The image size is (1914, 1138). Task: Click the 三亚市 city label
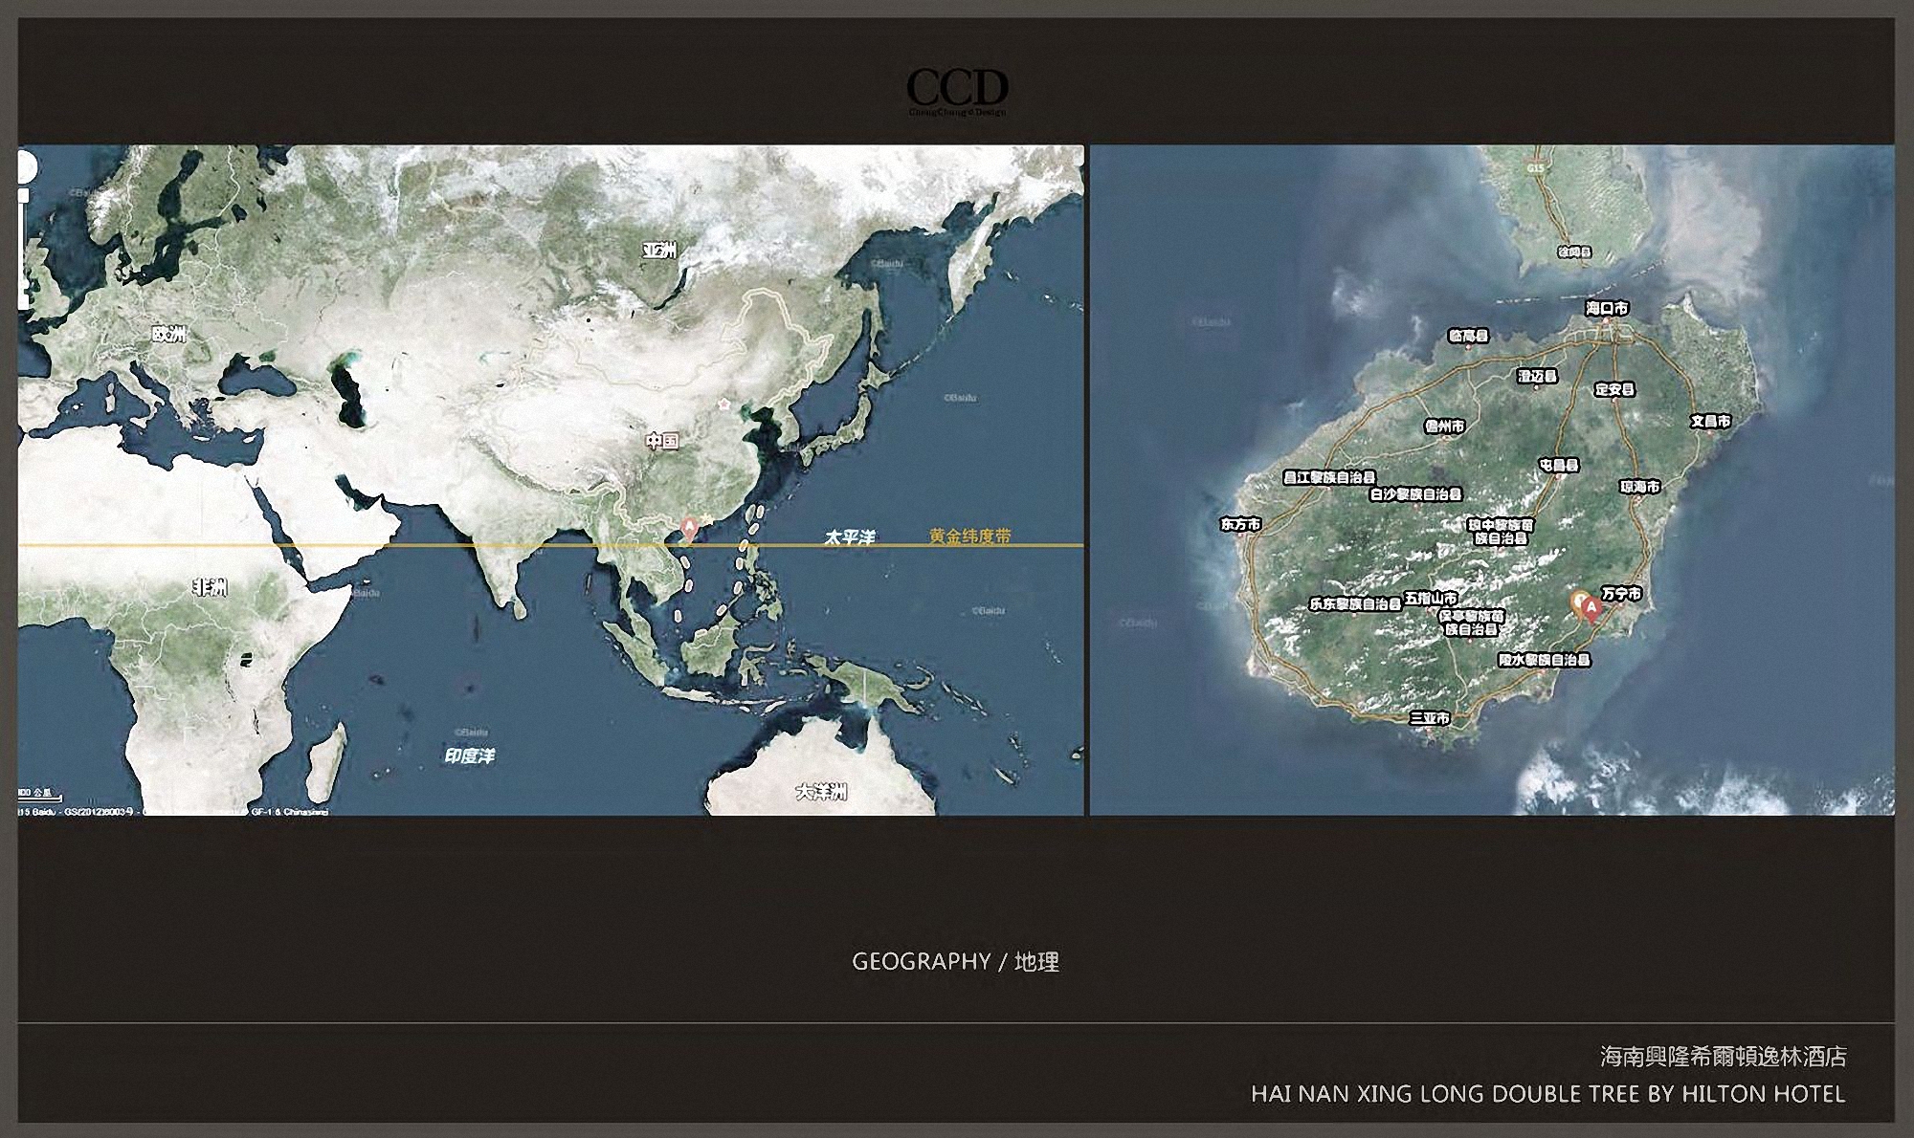click(x=1430, y=718)
